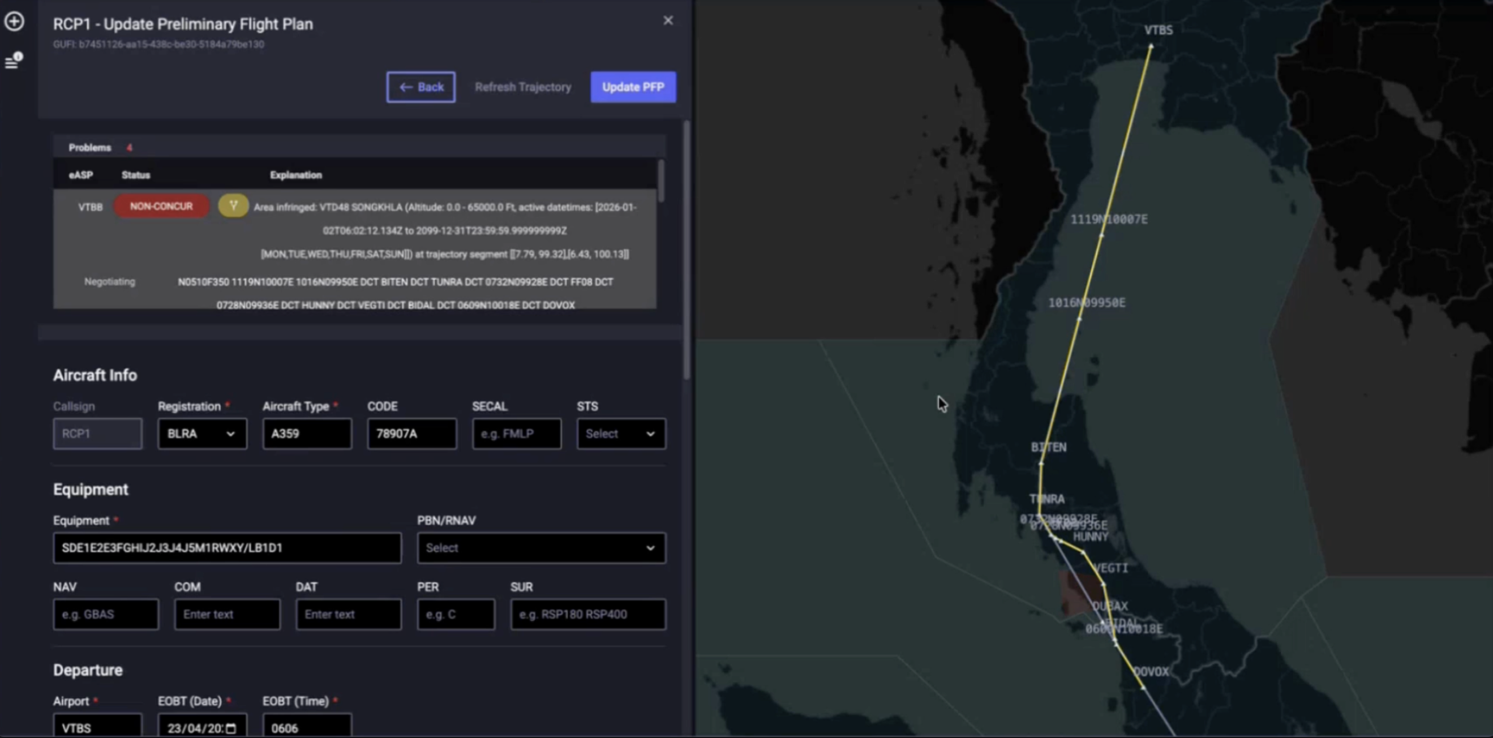Image resolution: width=1493 pixels, height=738 pixels.
Task: Click the CODE field 78907A
Action: coord(411,434)
